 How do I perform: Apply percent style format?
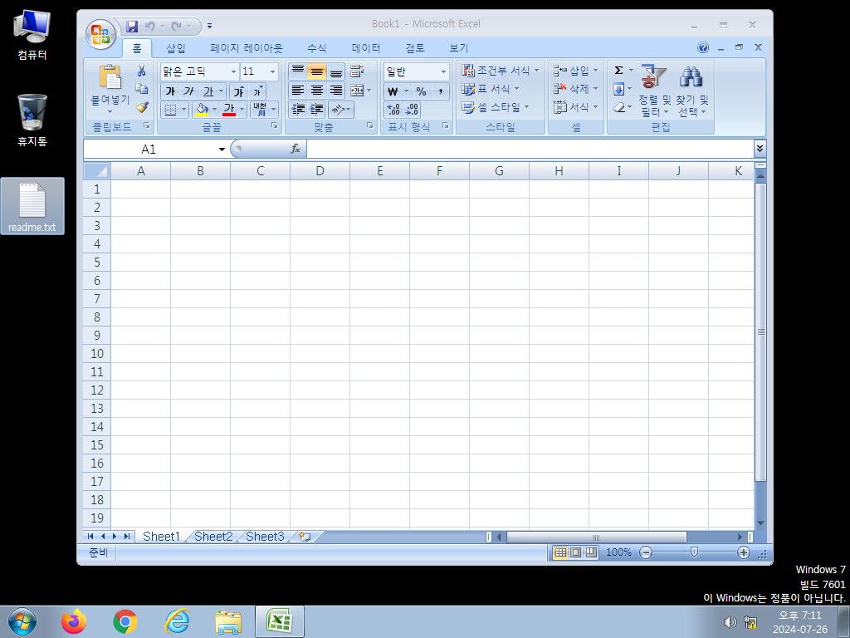point(421,91)
